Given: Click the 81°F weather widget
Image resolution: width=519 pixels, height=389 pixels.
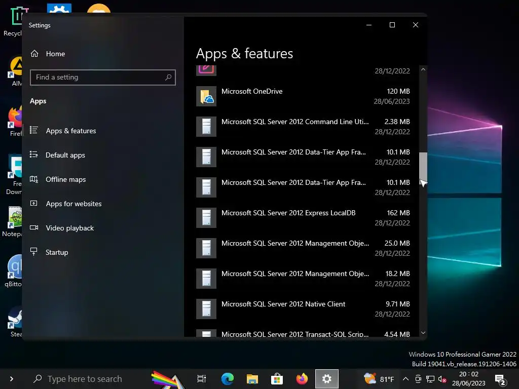Looking at the screenshot, I should pos(379,379).
